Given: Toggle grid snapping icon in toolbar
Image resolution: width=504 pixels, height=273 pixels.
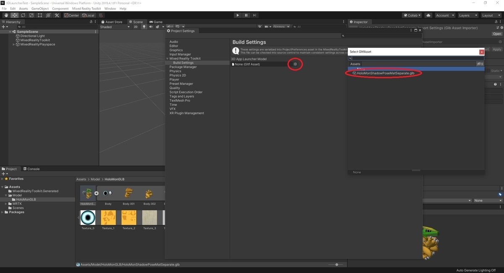Looking at the screenshot, I should pos(101,15).
